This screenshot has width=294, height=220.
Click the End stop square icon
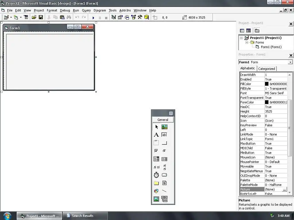[x=106, y=18]
